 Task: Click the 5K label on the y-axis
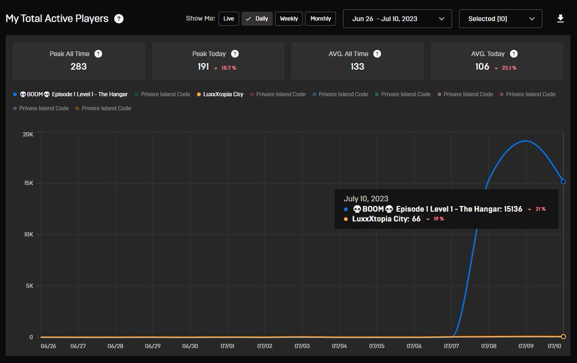pyautogui.click(x=29, y=286)
